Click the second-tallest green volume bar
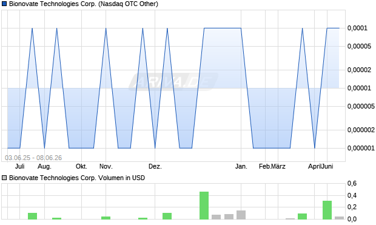The width and height of the screenshot is (376, 225). [327, 210]
